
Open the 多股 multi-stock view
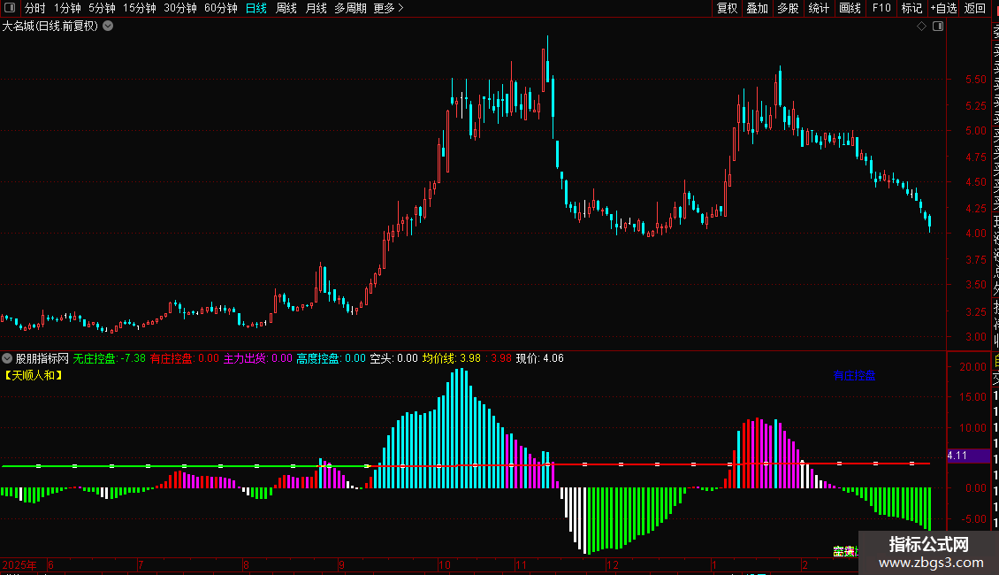tap(788, 8)
